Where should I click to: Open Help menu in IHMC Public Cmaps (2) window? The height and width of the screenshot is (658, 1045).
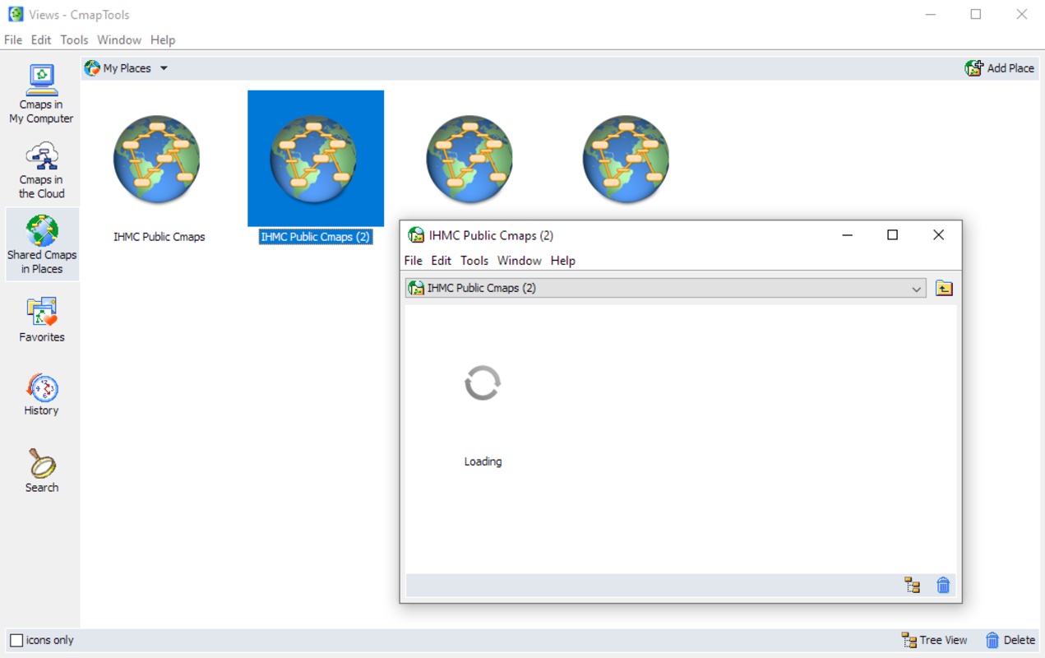[563, 261]
